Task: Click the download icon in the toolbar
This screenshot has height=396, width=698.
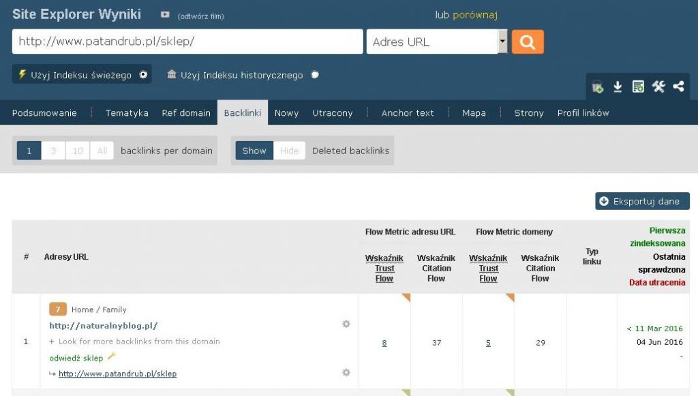Action: (x=618, y=87)
